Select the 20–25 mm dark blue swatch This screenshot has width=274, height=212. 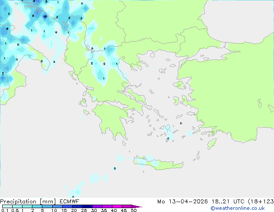[77, 206]
